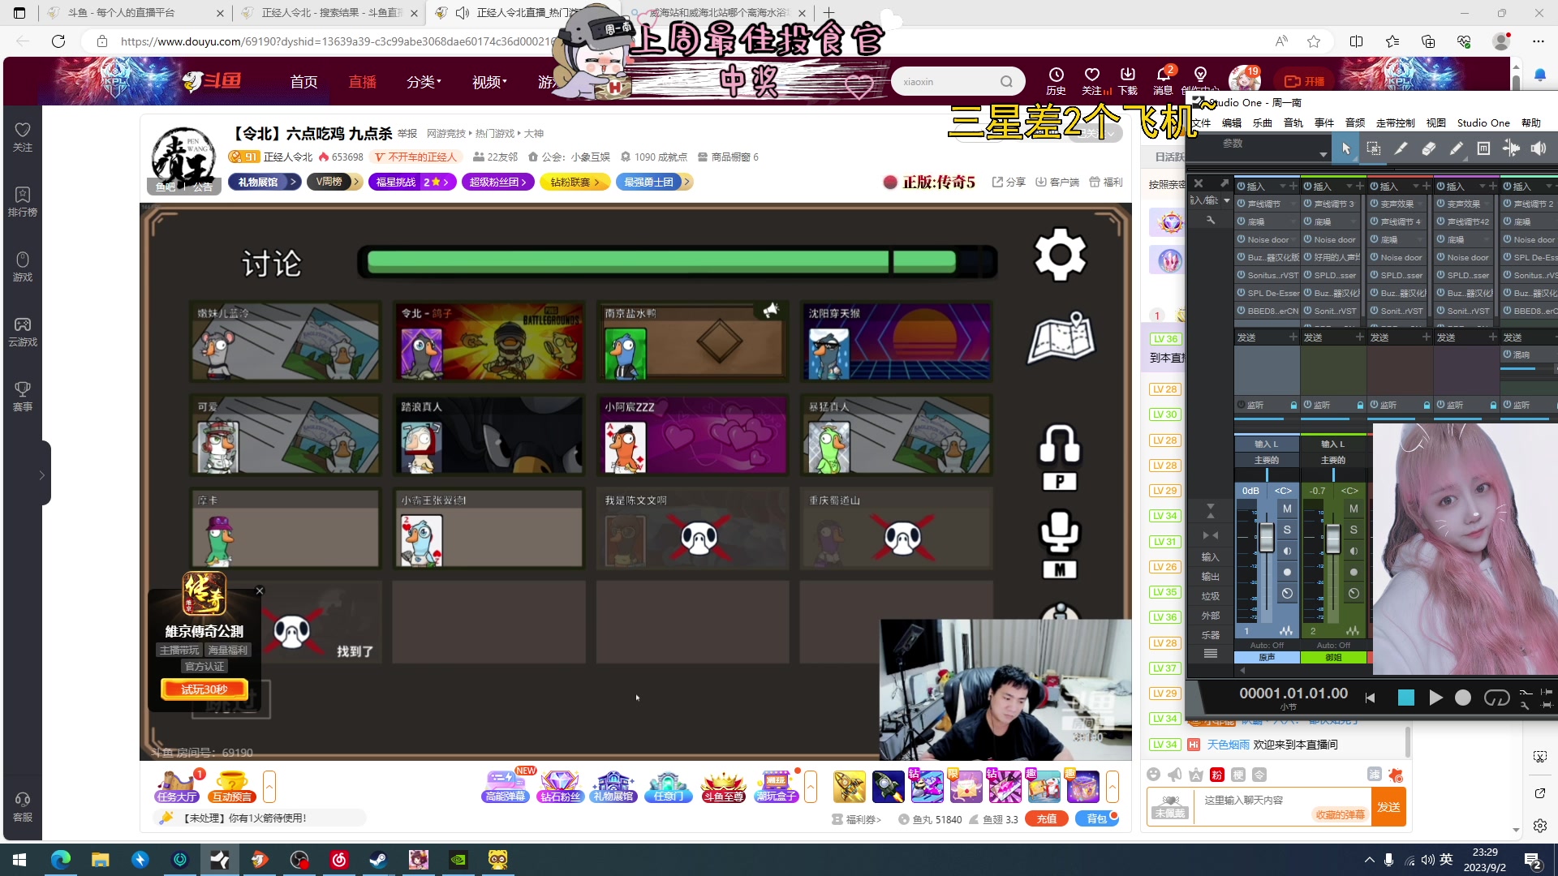
Task: Open Douyu history icon in header
Action: (1056, 81)
